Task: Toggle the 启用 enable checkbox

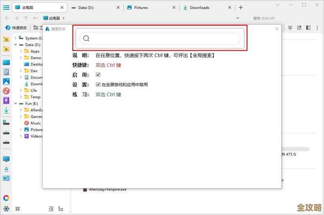Action: pos(98,75)
